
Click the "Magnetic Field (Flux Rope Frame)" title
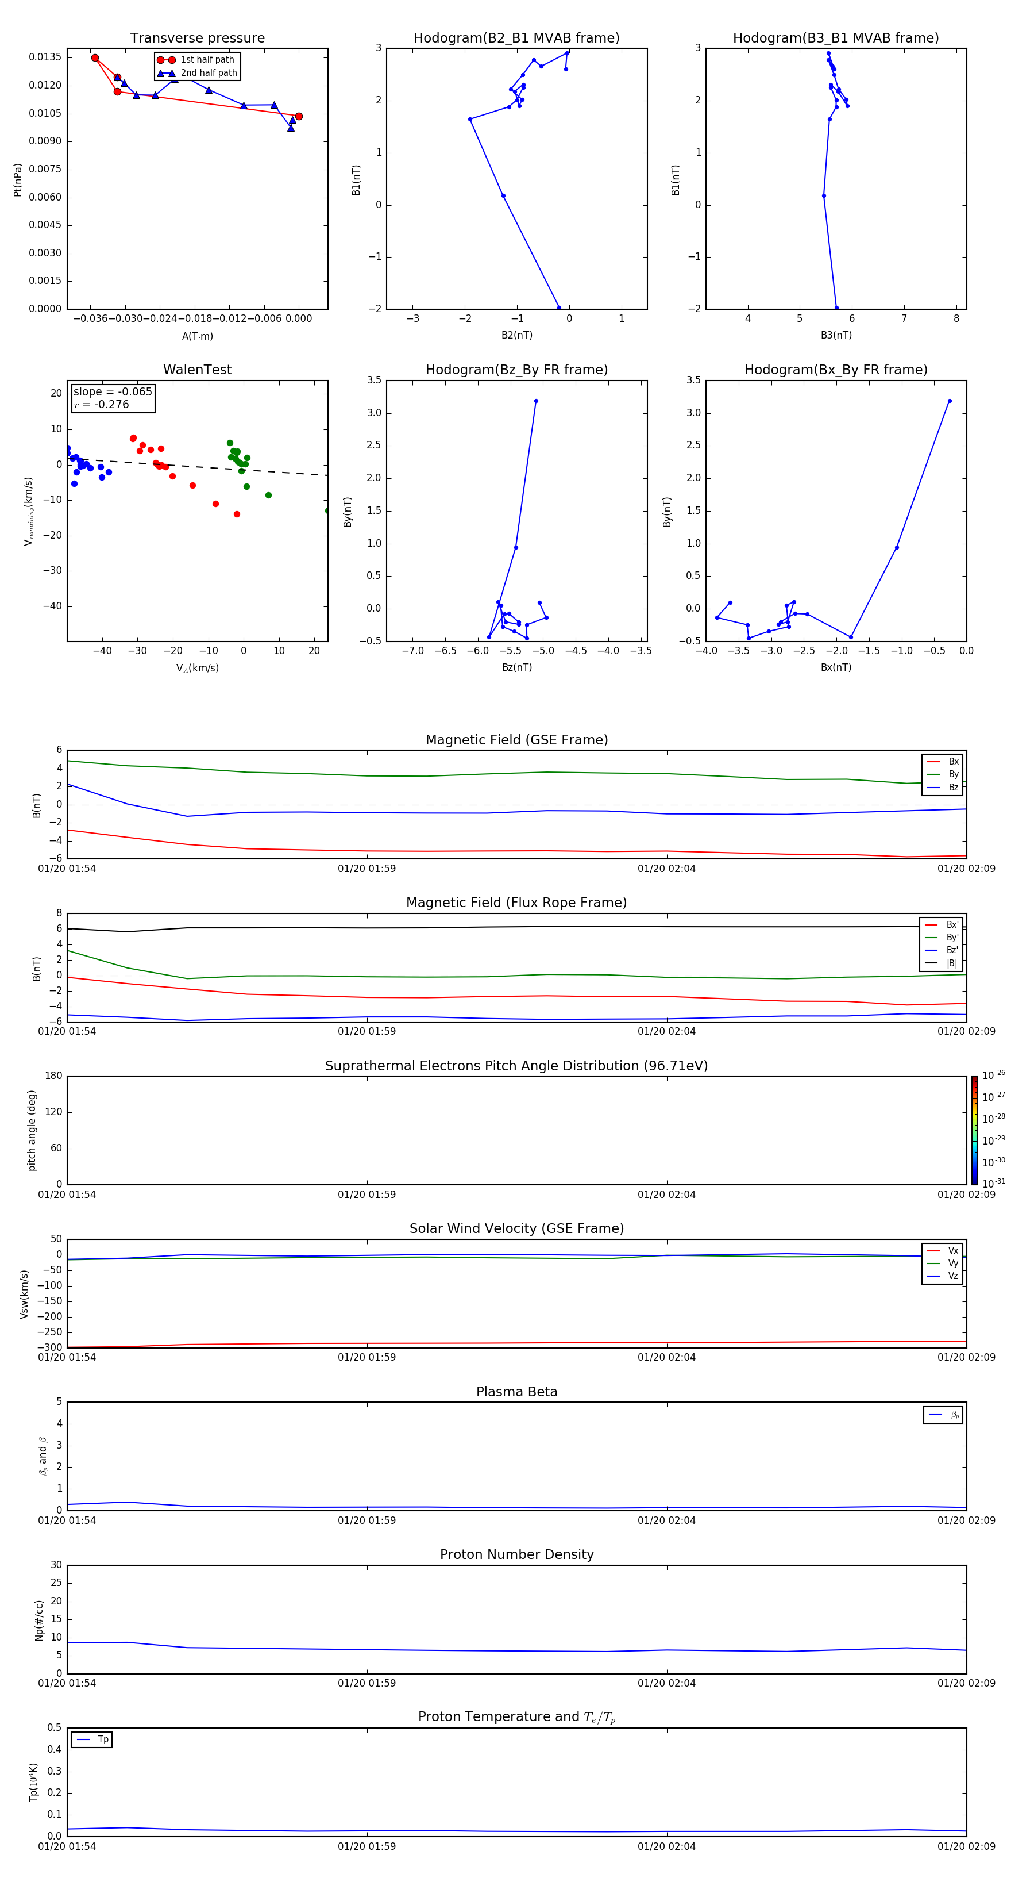[516, 903]
